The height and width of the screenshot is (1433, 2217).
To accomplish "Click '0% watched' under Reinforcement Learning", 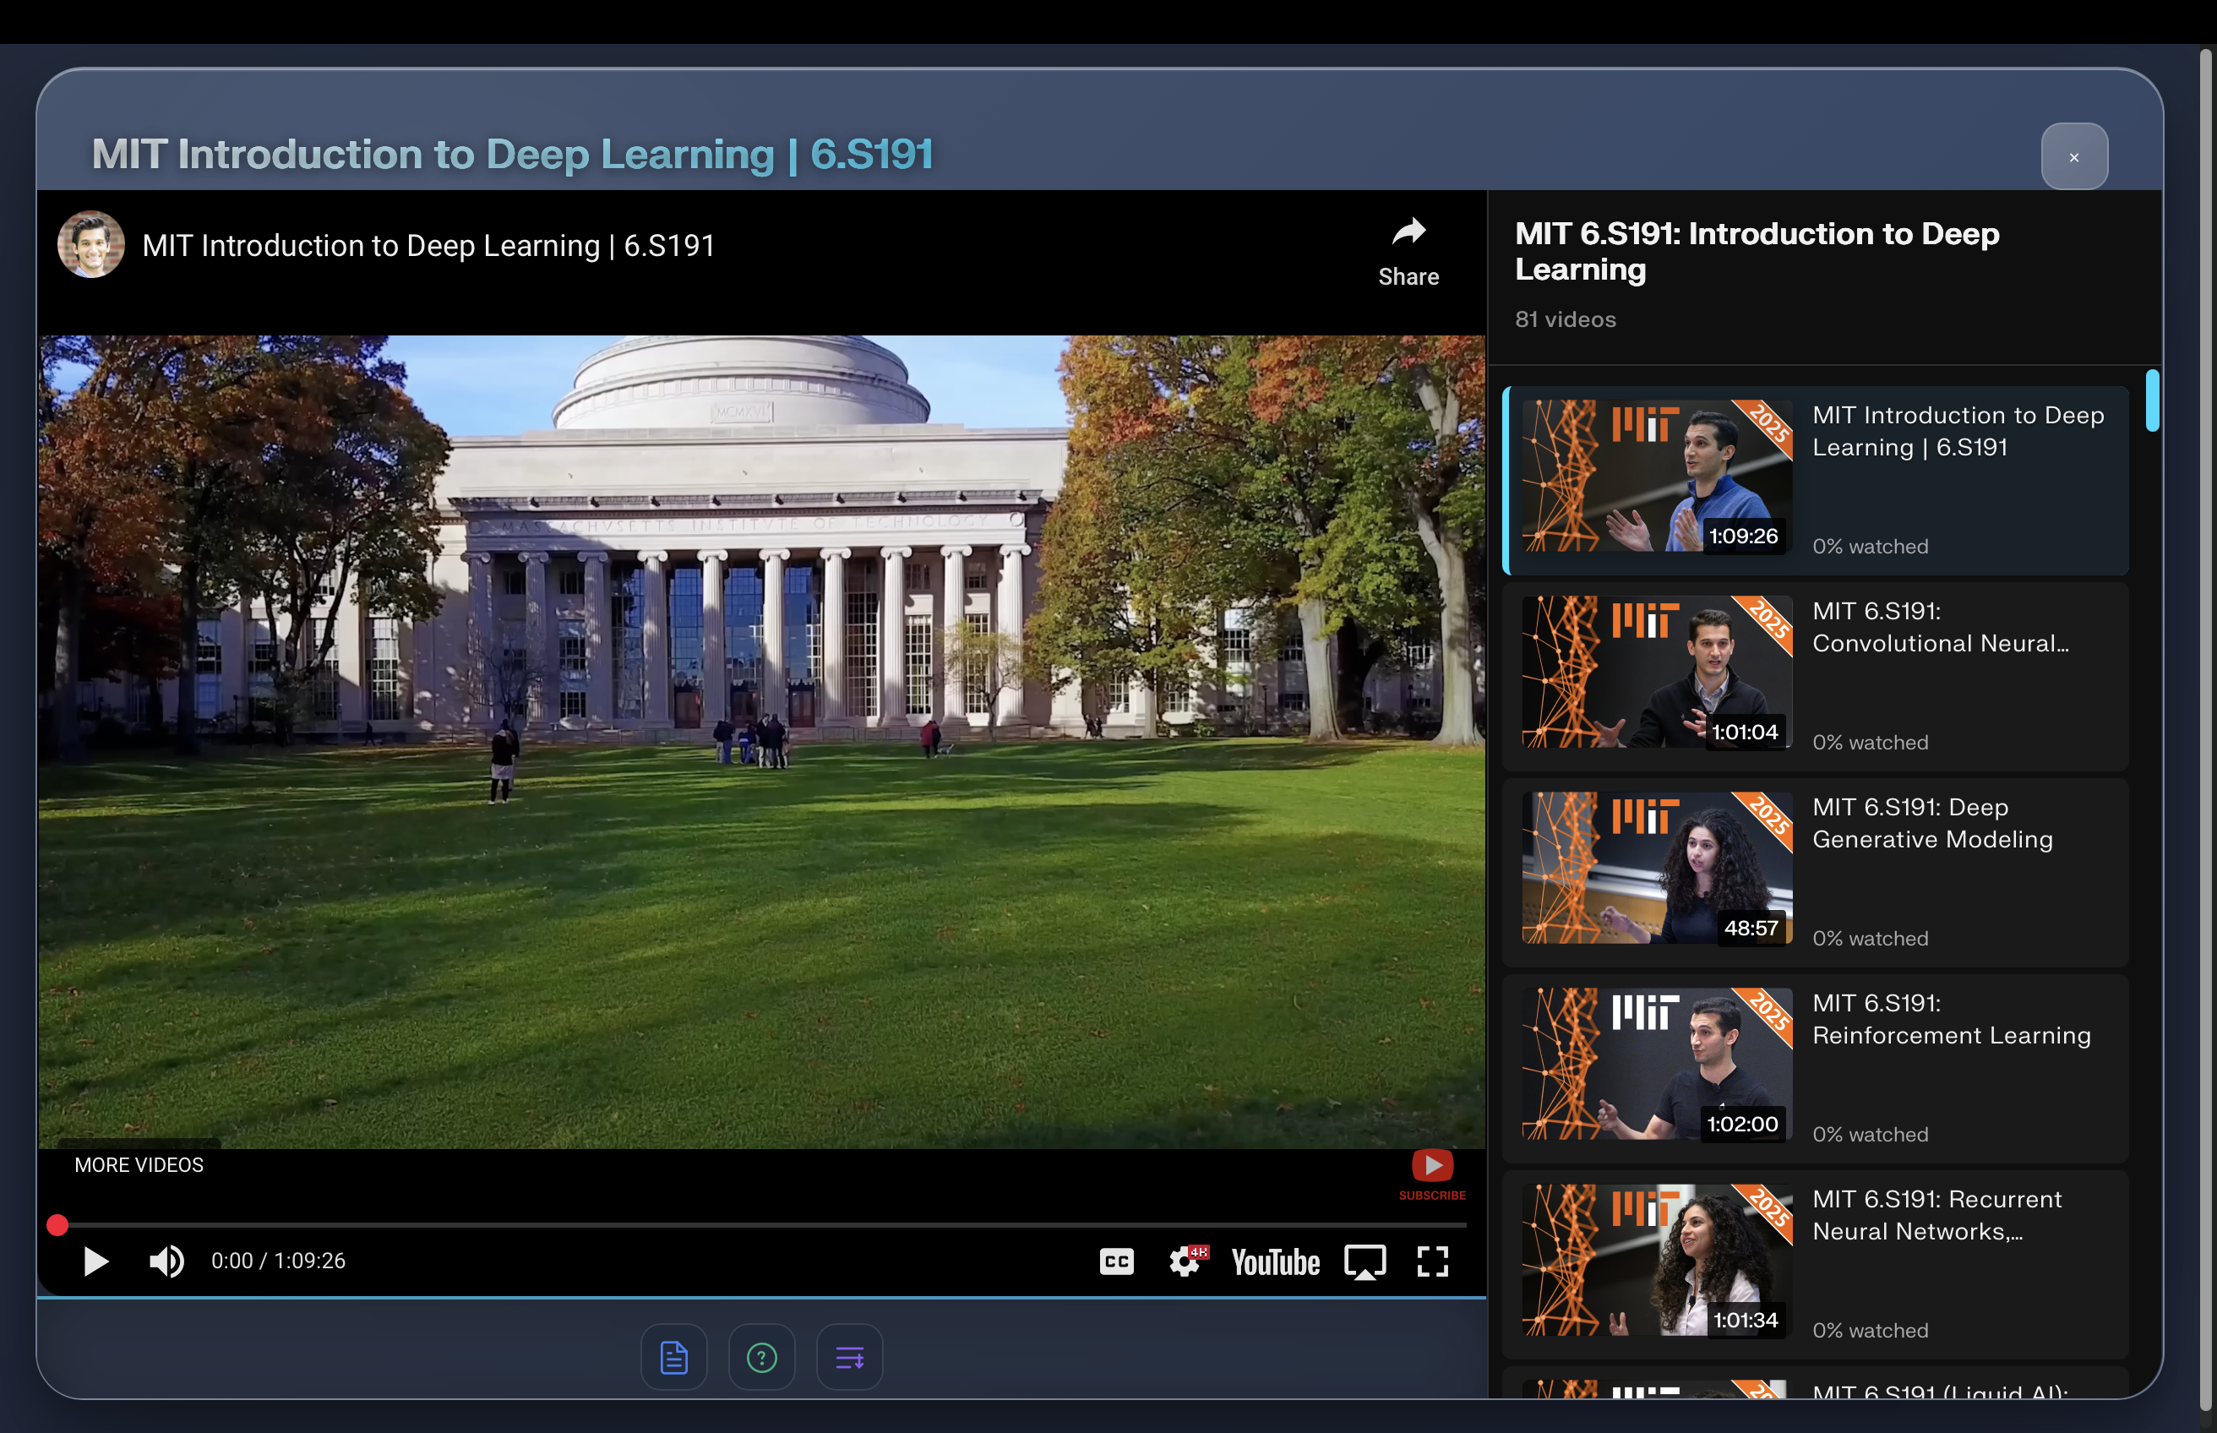I will [1870, 1134].
